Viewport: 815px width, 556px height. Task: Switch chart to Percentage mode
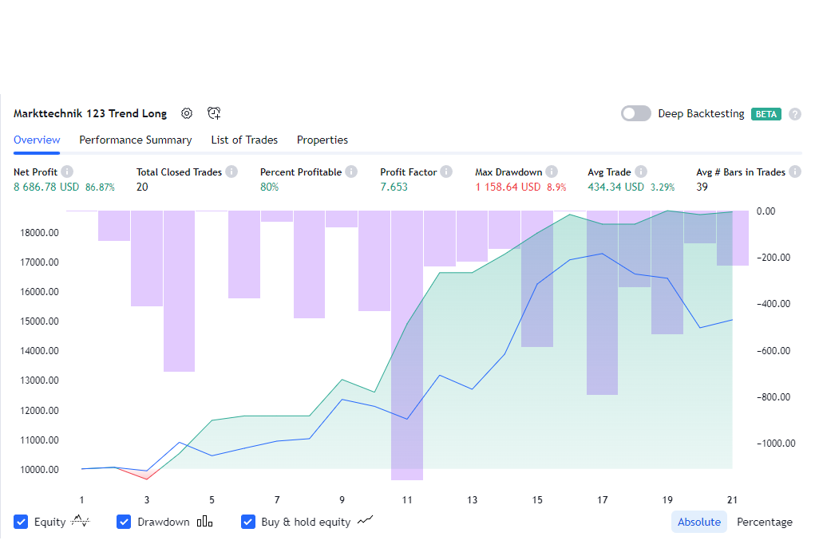point(764,522)
